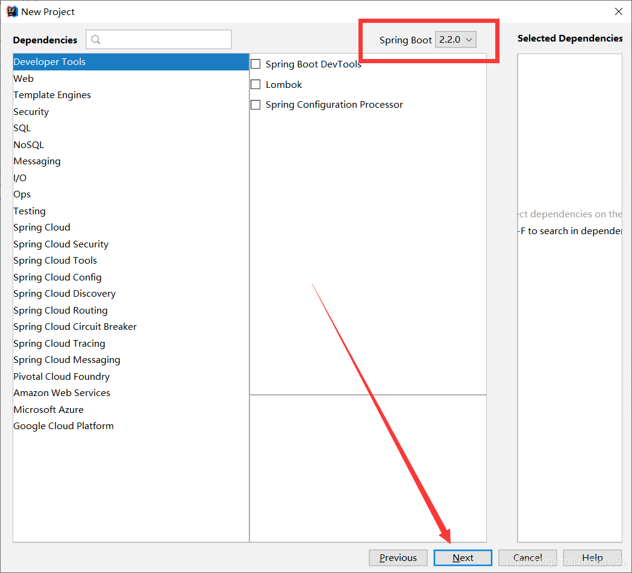The image size is (632, 573).
Task: Open Spring Cloud Routing category
Action: tap(131, 310)
